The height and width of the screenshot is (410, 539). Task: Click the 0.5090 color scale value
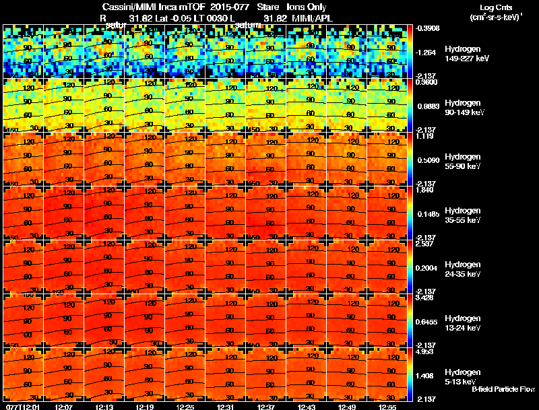point(428,160)
